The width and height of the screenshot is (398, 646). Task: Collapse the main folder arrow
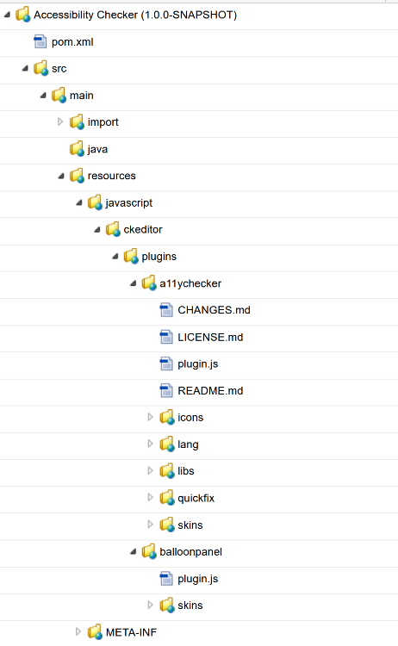[x=43, y=95]
